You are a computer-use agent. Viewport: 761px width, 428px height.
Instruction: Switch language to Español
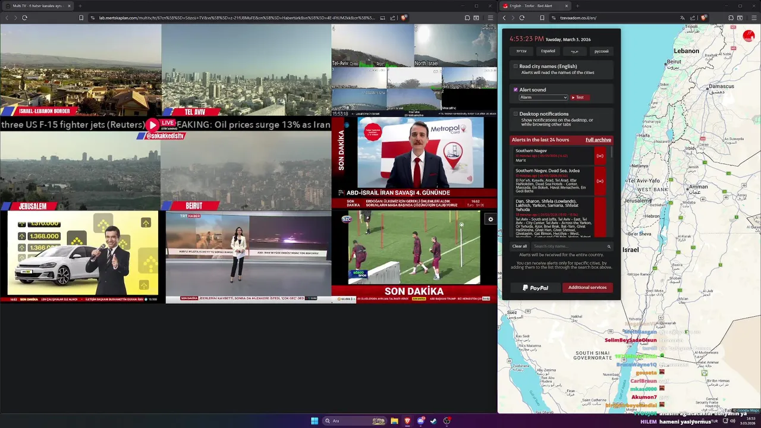click(548, 51)
